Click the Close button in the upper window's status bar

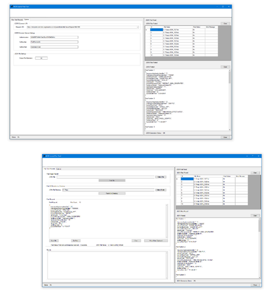pos(225,137)
